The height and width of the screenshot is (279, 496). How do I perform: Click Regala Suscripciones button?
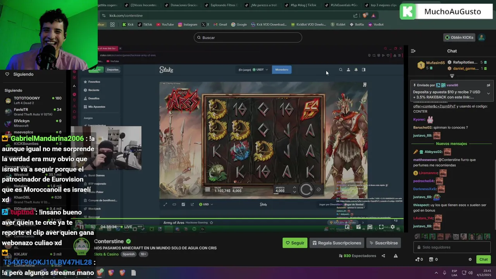pyautogui.click(x=337, y=243)
